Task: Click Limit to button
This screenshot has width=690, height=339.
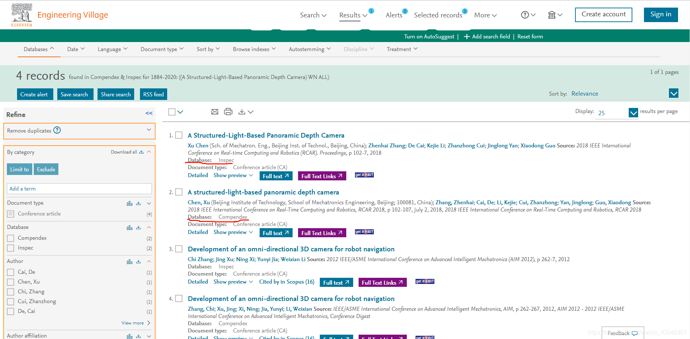Action: pos(20,169)
